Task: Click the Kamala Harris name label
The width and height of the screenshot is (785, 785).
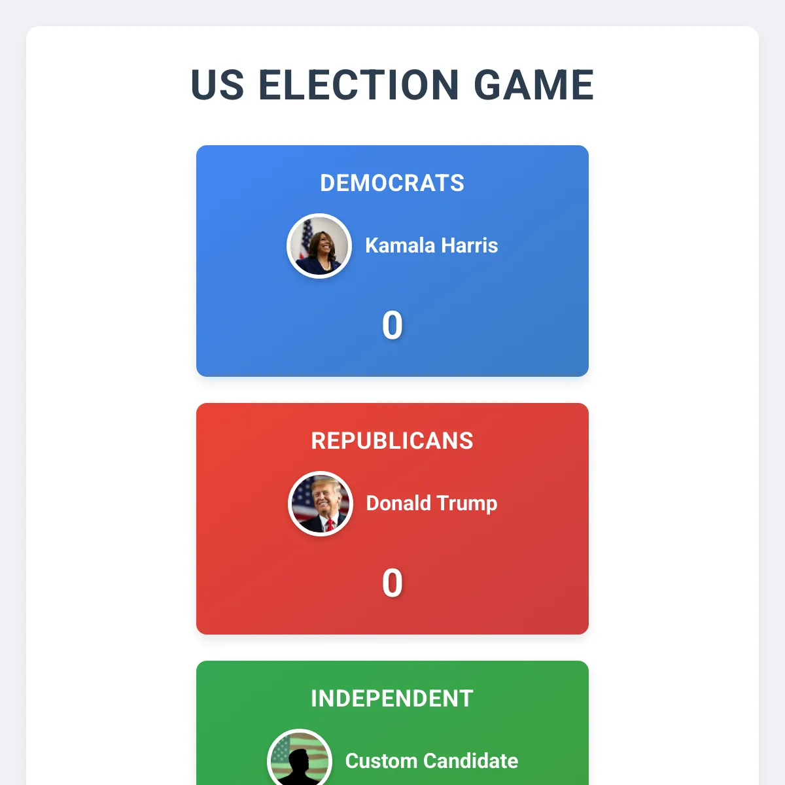Action: click(431, 245)
